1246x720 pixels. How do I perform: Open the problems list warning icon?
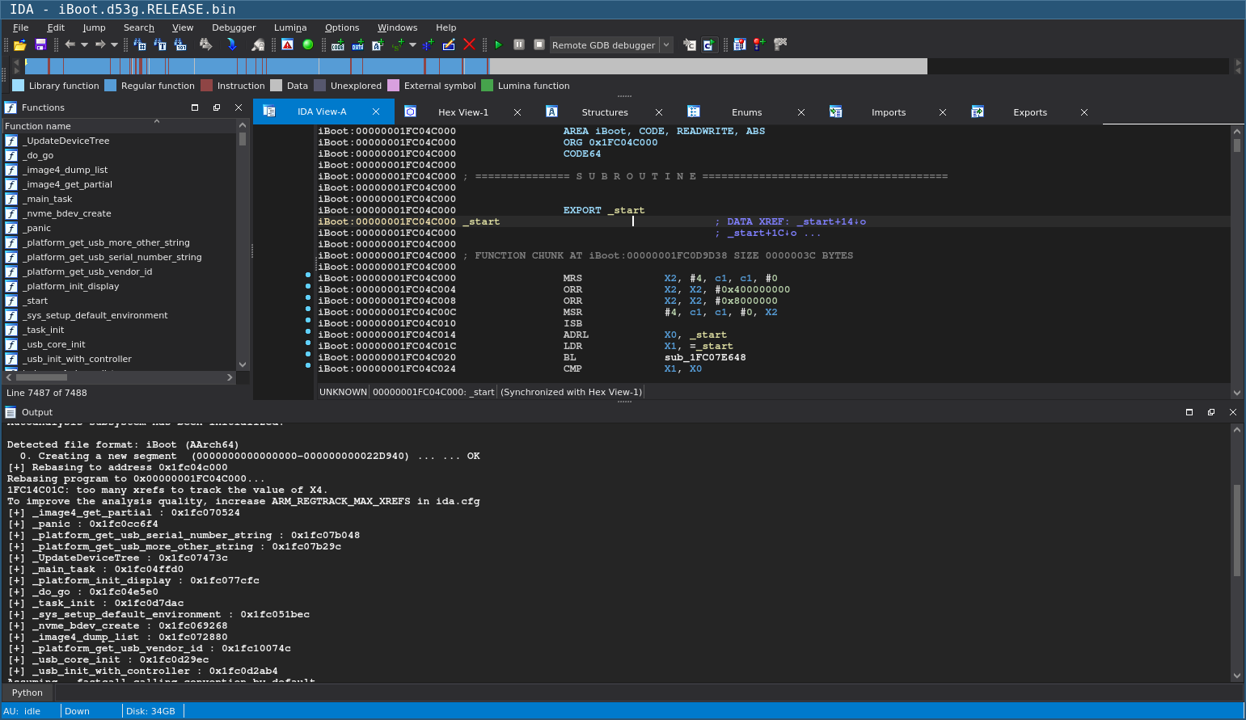(287, 45)
